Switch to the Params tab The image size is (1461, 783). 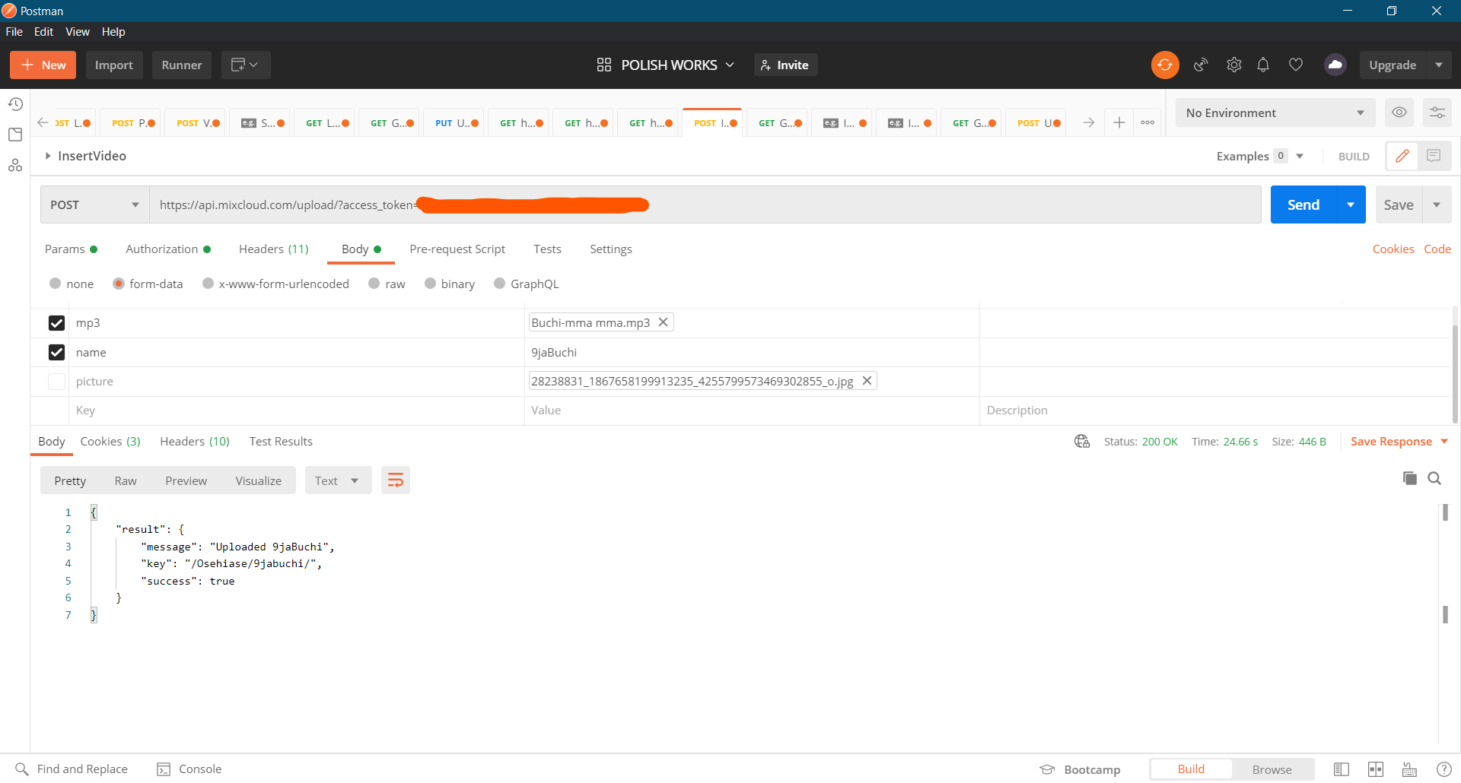pos(71,249)
